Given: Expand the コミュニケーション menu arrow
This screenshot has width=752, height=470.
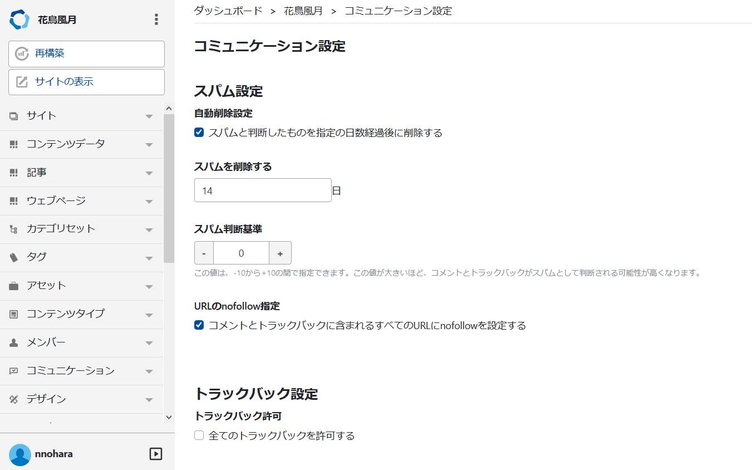Looking at the screenshot, I should point(149,371).
